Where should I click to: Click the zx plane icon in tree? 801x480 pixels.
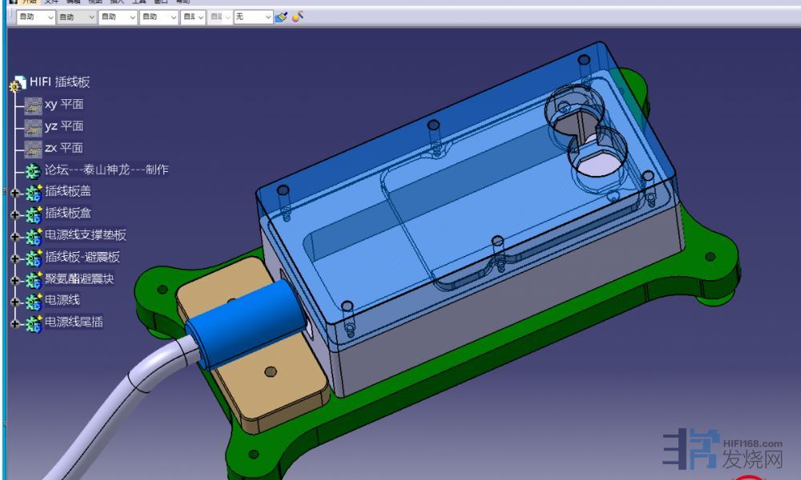(x=33, y=148)
